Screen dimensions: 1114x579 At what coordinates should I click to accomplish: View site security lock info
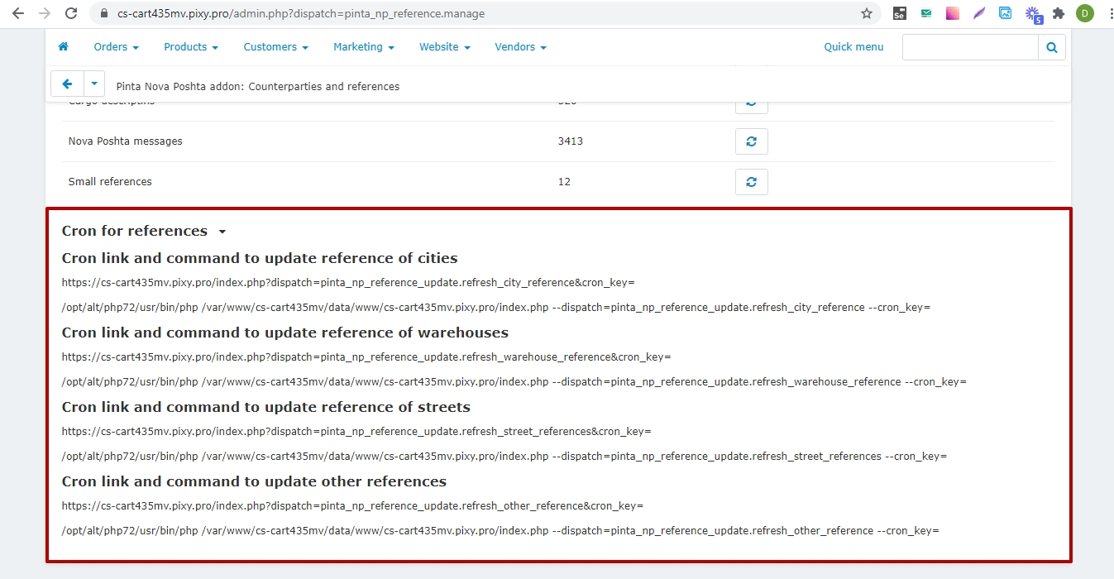pyautogui.click(x=103, y=13)
